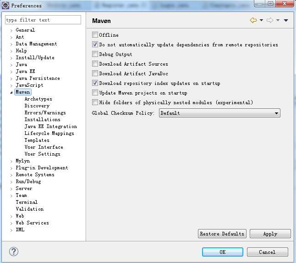Select the Terminal tree item
This screenshot has width=296, height=263.
pyautogui.click(x=27, y=202)
